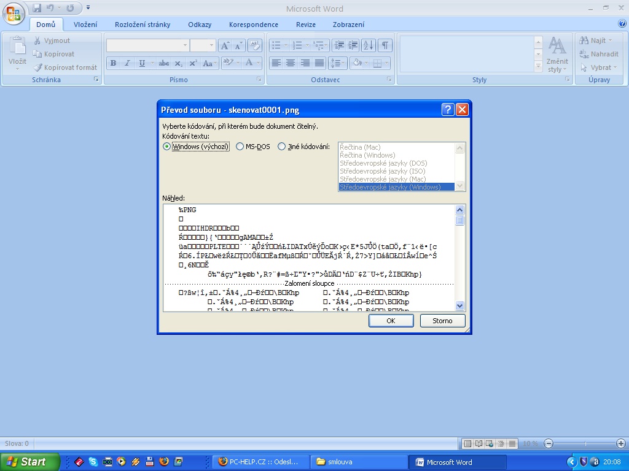Click the center text alignment icon

pos(291,63)
